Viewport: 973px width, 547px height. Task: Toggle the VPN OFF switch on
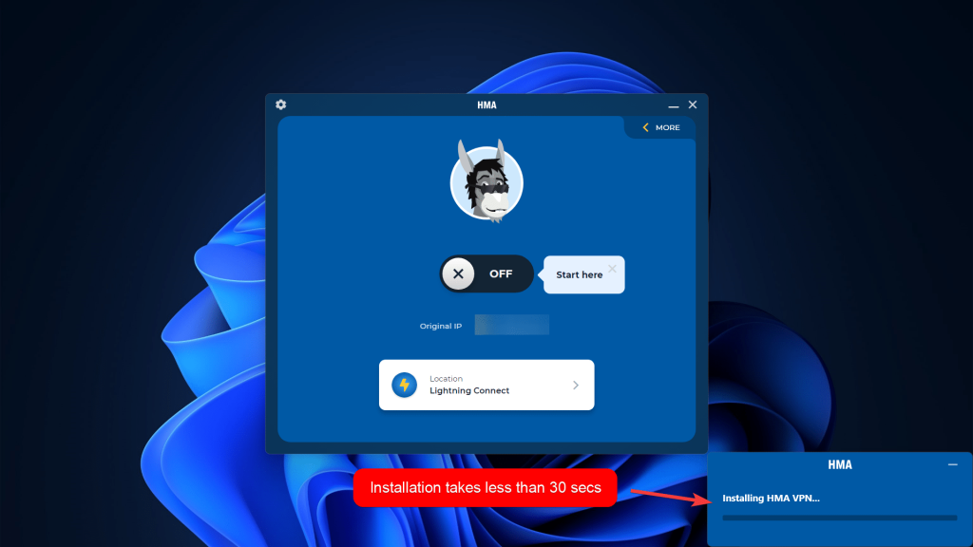(486, 273)
